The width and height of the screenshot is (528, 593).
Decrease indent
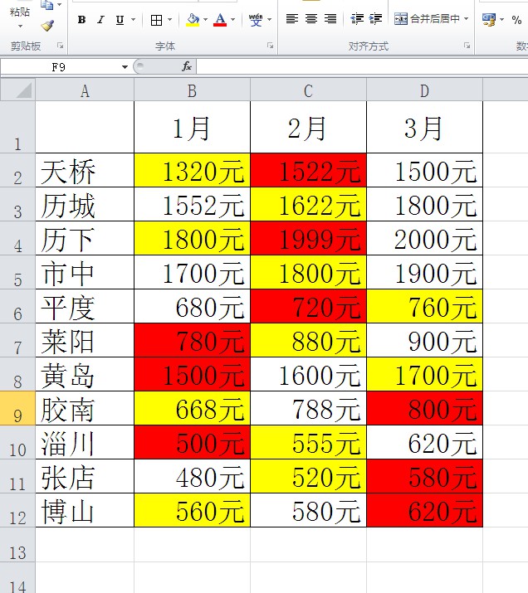pos(357,19)
